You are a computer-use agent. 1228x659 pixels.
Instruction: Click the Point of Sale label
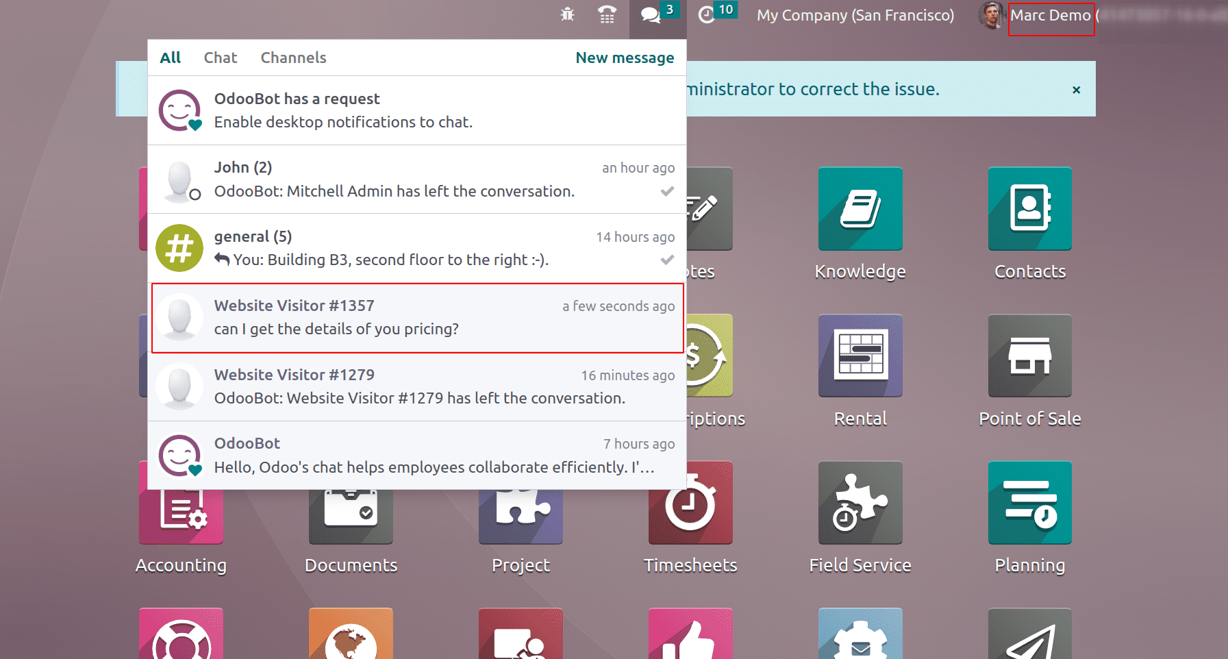click(1030, 419)
